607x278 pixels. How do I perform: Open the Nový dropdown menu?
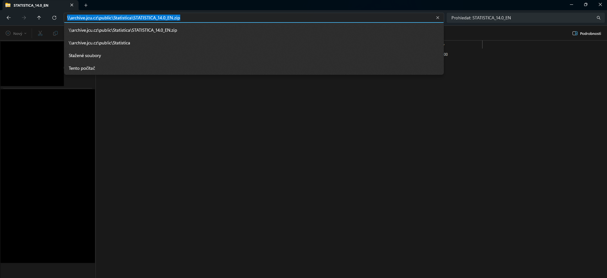tap(16, 33)
